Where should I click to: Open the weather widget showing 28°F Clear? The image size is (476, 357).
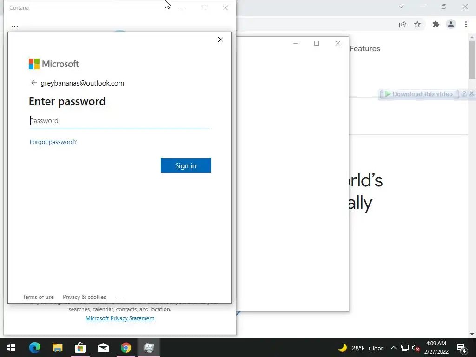361,348
